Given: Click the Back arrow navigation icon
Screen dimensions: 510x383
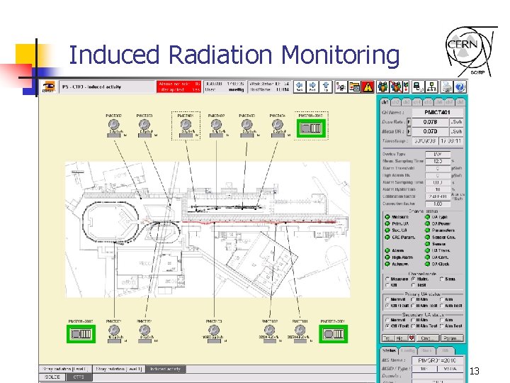Looking at the screenshot, I should tap(300, 87).
